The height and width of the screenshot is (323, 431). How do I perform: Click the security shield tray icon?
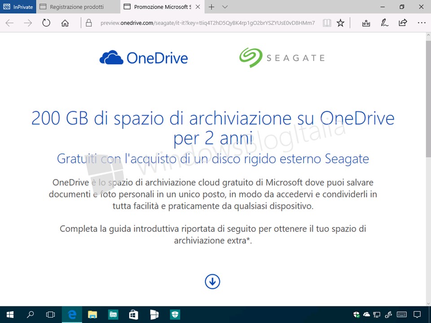pyautogui.click(x=356, y=314)
